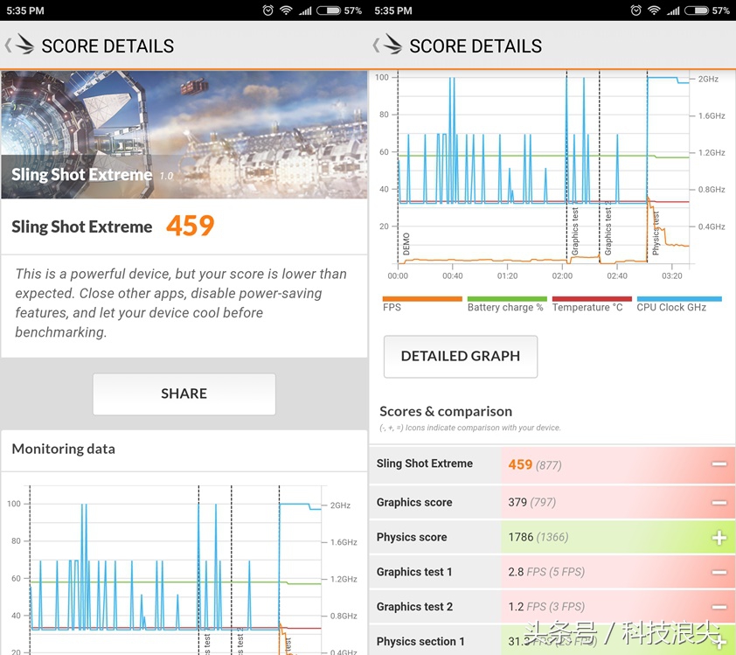Image resolution: width=736 pixels, height=655 pixels.
Task: Click the Sling Shot Extreme banner image
Action: 184,133
